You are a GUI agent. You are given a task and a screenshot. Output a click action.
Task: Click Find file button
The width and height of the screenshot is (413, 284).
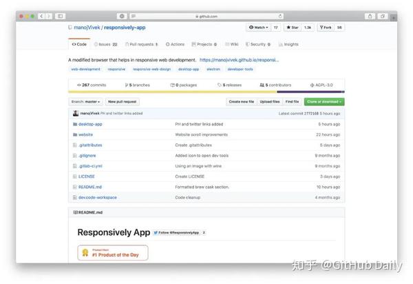point(292,102)
